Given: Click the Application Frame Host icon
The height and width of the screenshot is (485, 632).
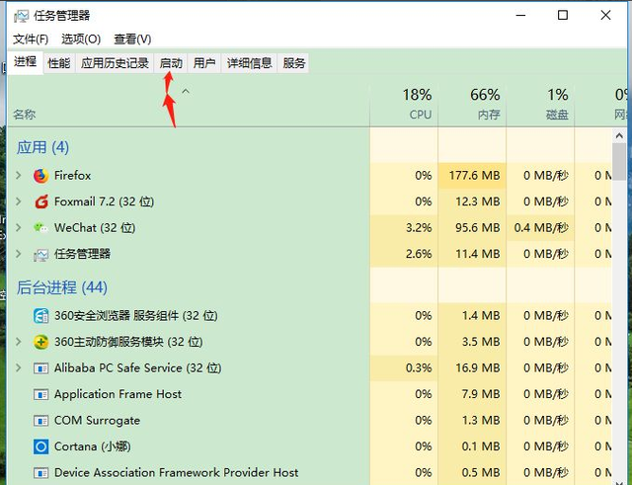Looking at the screenshot, I should pos(40,394).
